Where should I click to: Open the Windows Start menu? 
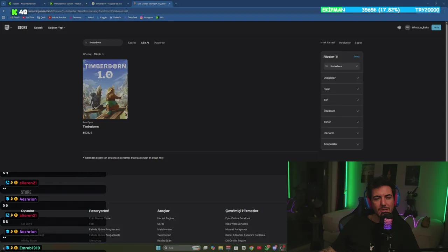158,248
